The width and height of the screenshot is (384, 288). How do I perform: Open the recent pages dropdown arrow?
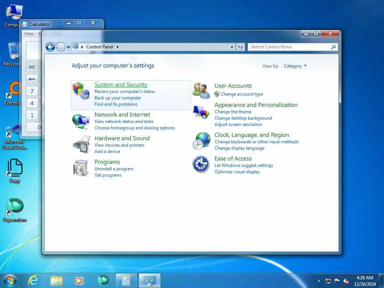(68, 47)
